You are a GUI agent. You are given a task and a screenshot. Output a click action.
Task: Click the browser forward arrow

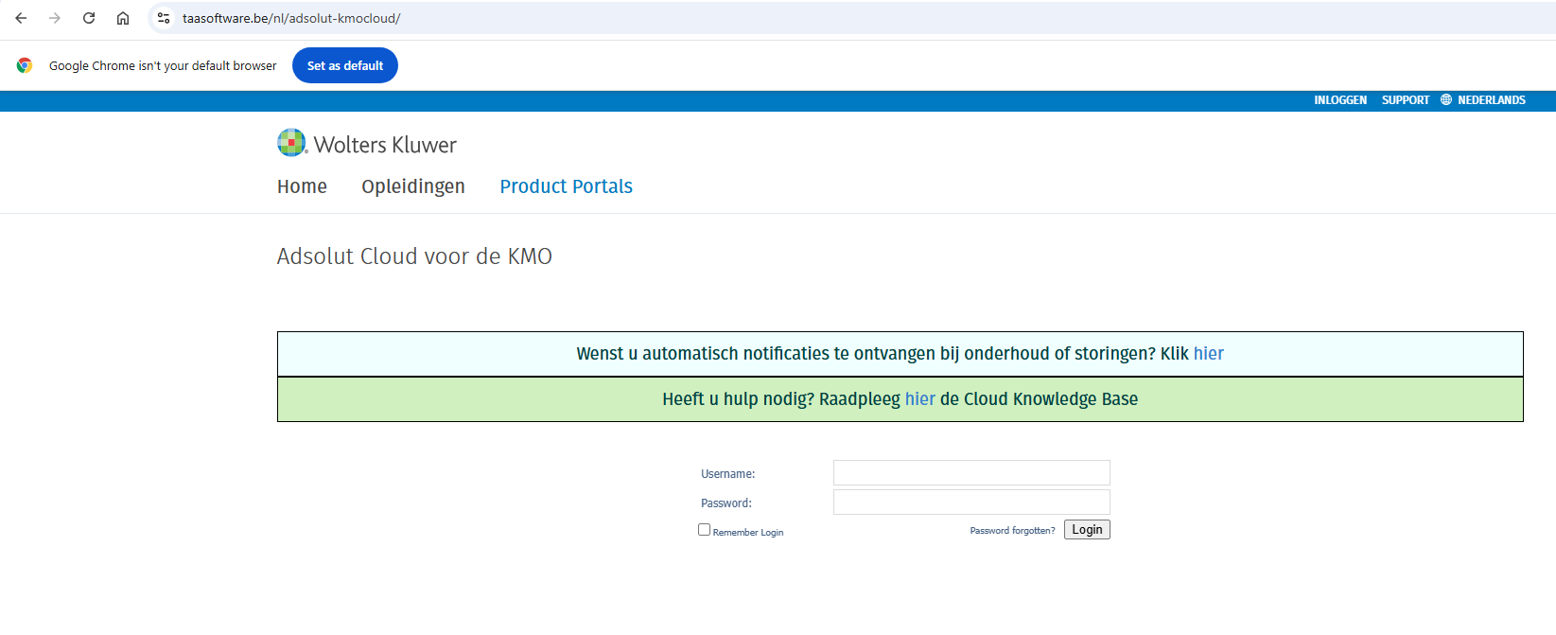tap(55, 18)
